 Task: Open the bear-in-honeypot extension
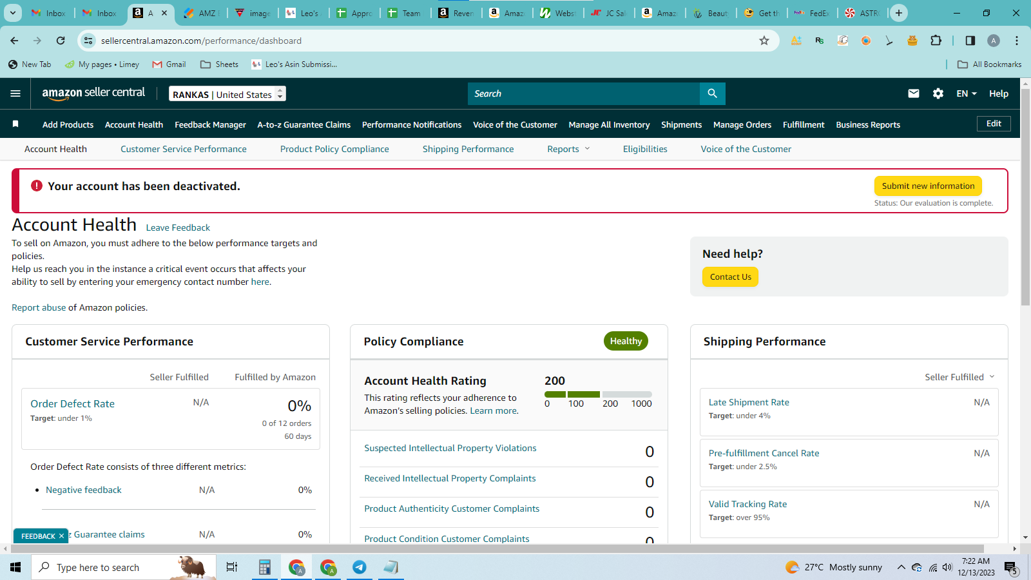(x=912, y=41)
